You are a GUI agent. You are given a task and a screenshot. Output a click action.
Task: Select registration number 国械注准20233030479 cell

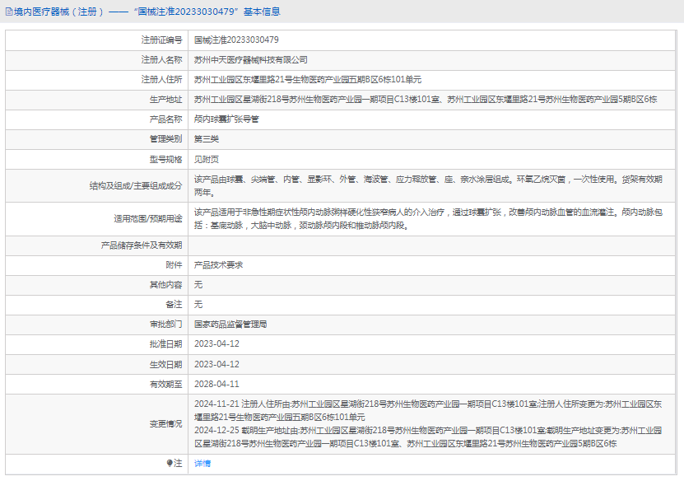coord(236,40)
